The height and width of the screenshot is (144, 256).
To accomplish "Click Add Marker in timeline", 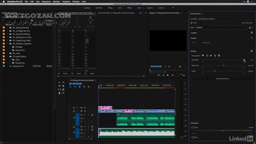I will 84,87.
